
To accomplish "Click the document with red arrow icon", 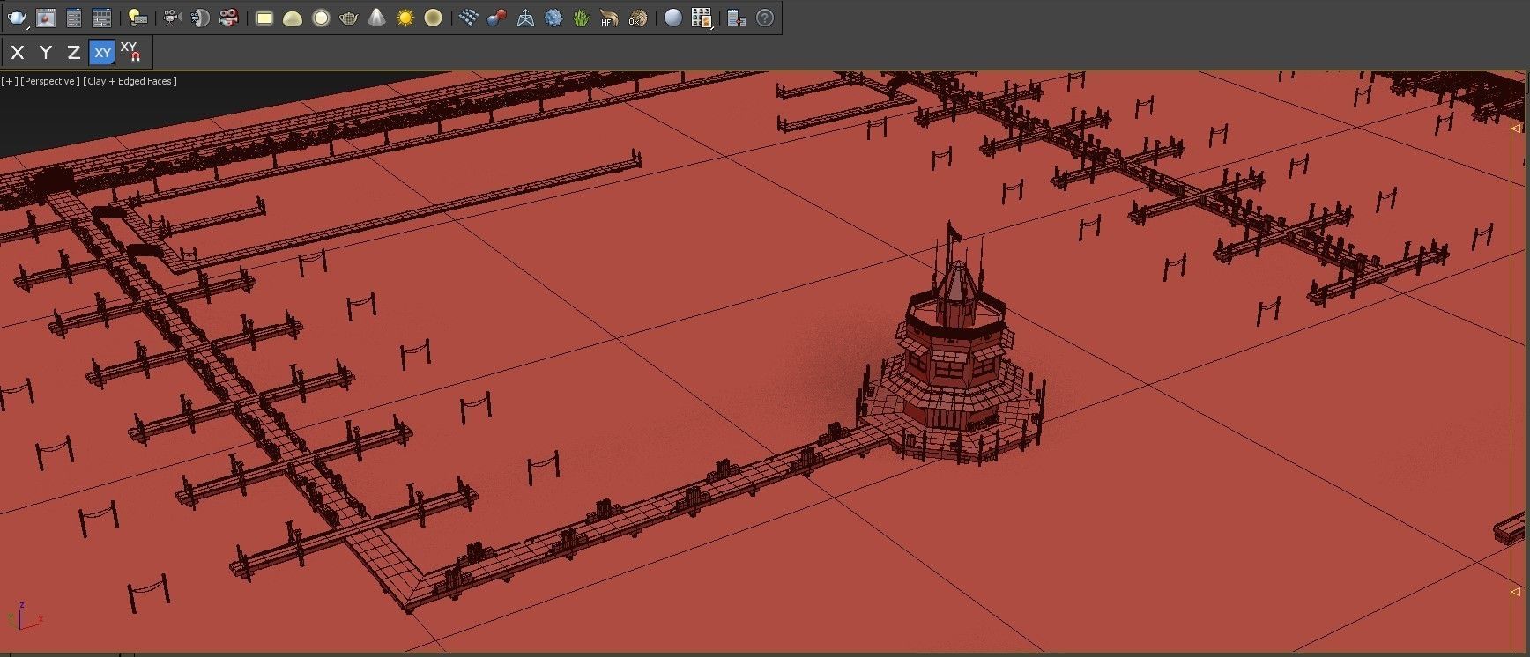I will pos(737,18).
